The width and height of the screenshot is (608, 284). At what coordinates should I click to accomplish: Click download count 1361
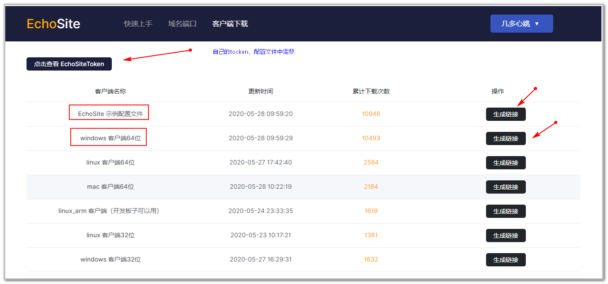tap(371, 235)
